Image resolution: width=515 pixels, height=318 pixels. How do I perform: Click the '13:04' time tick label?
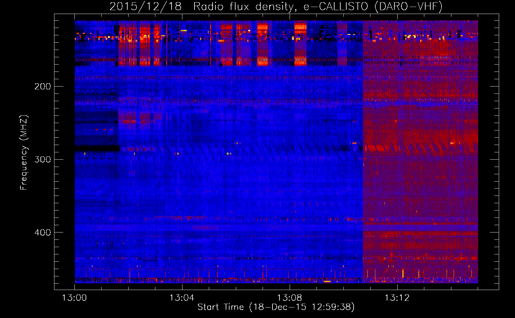182,298
